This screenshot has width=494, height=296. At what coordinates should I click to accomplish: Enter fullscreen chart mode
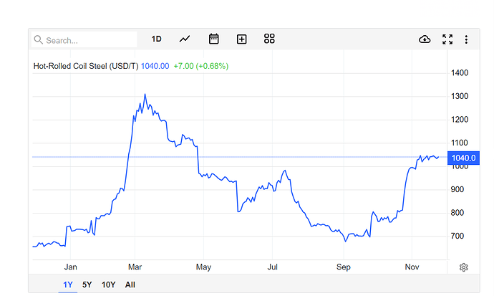point(447,39)
